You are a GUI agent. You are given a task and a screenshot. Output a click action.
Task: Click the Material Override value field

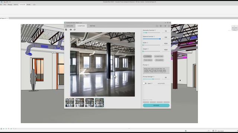166,37
